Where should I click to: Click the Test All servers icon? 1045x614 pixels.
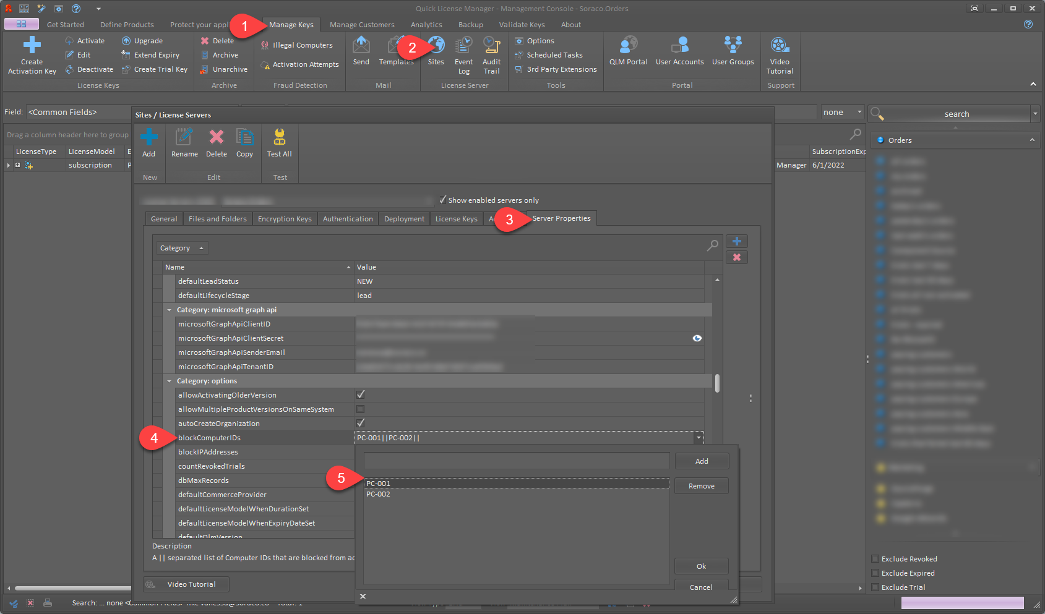tap(279, 138)
